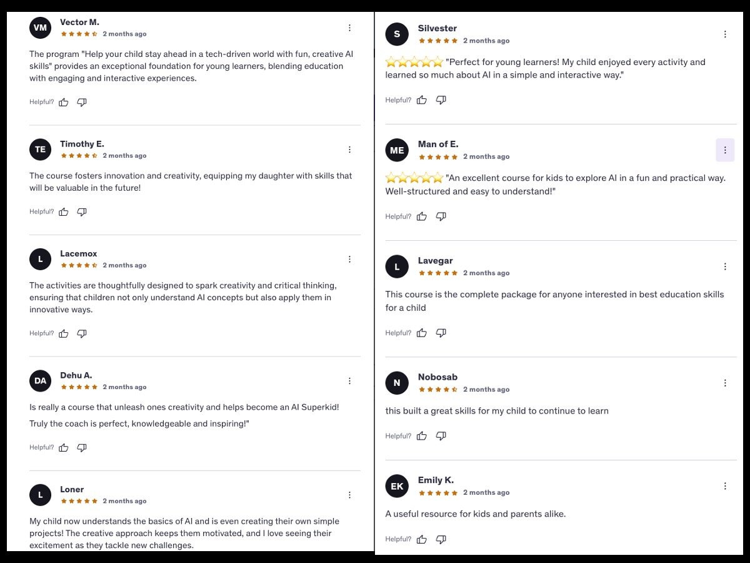The height and width of the screenshot is (563, 750).
Task: Click thumbs down on Timothy E.'s review
Action: pos(82,212)
